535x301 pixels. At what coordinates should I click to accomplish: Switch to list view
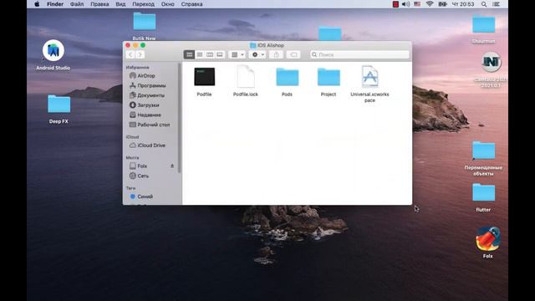(x=200, y=54)
